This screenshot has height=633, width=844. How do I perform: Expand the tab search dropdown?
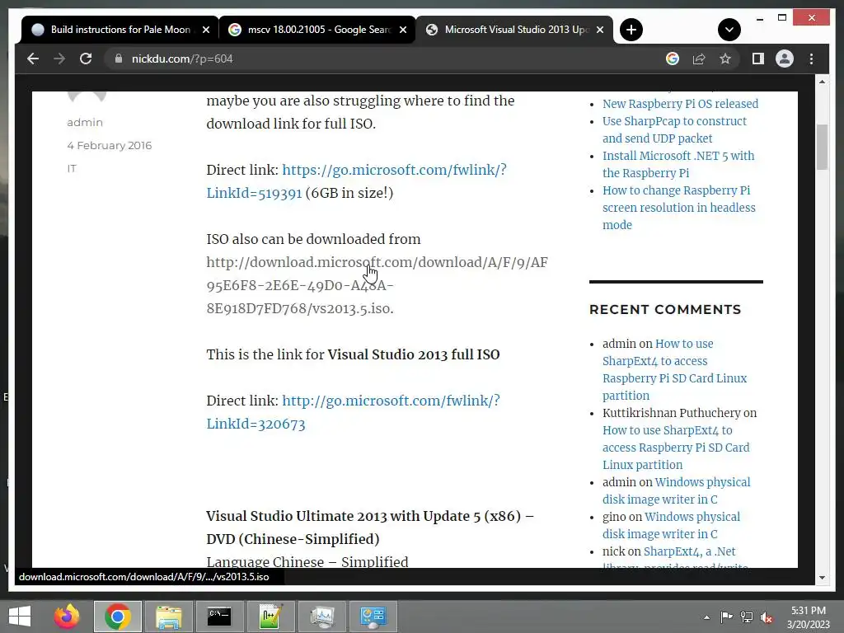729,30
